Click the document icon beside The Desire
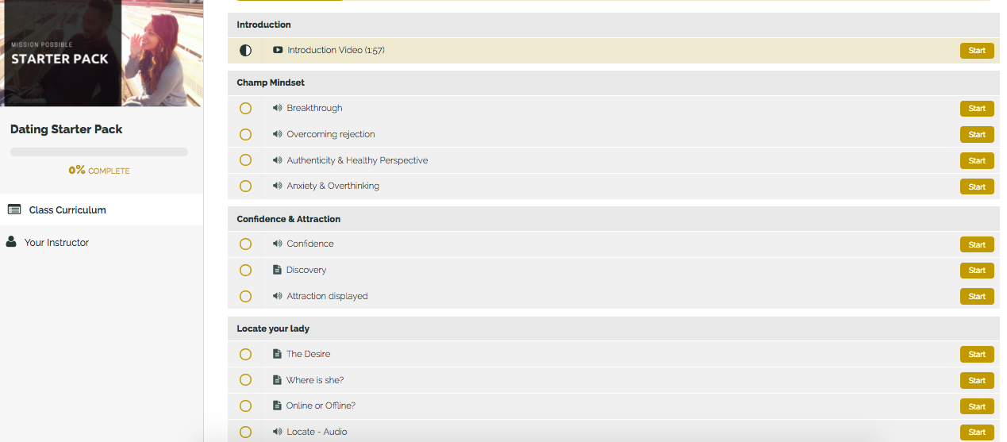 pos(277,354)
